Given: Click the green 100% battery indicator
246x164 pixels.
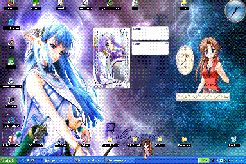Looking at the screenshot, I should [x=204, y=160].
